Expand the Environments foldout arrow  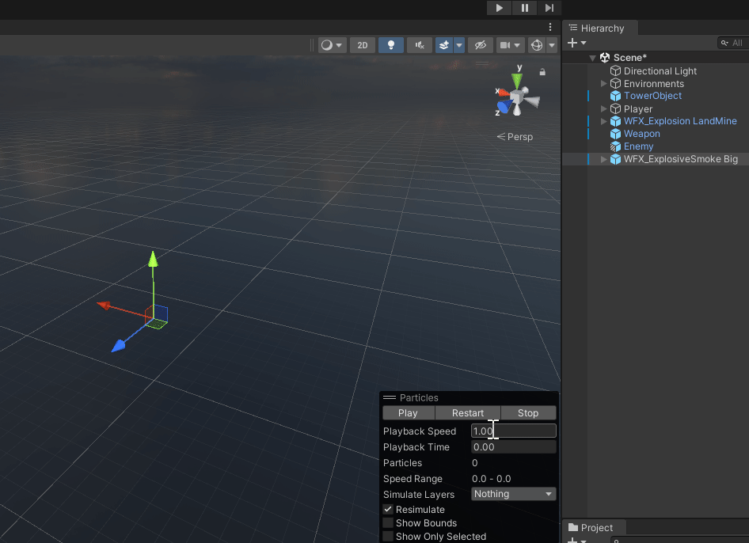coord(604,84)
